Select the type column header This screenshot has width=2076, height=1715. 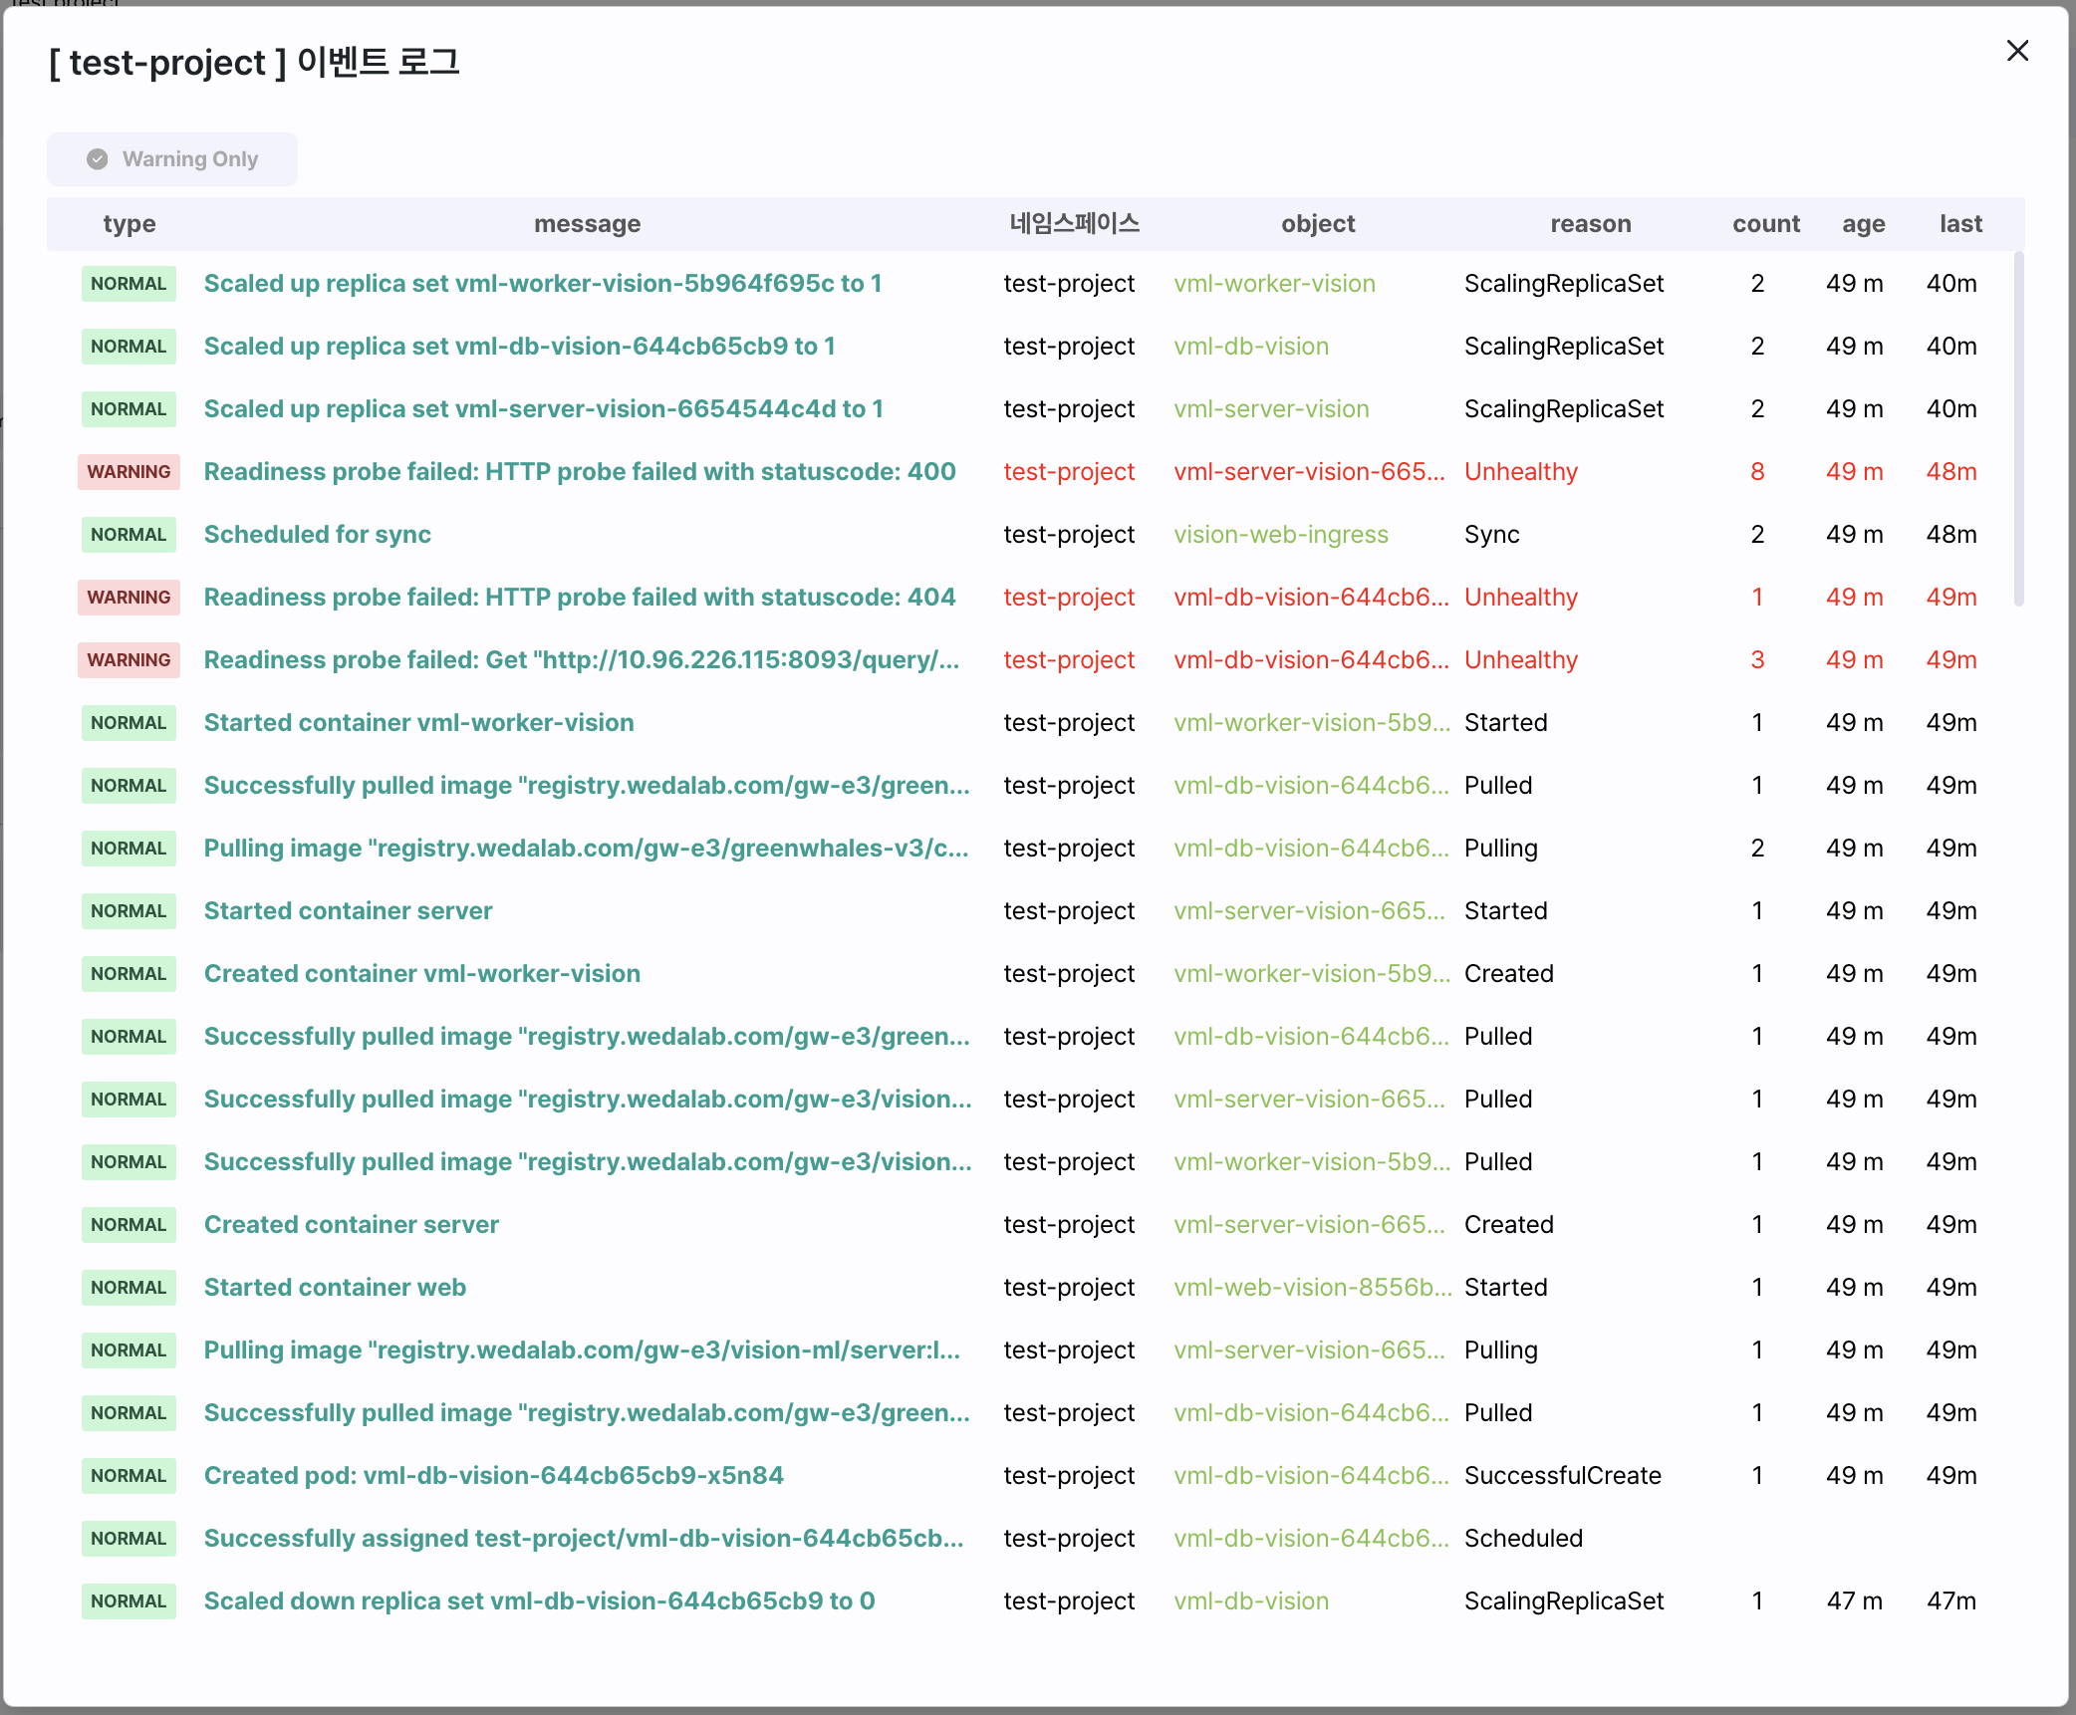click(x=130, y=224)
